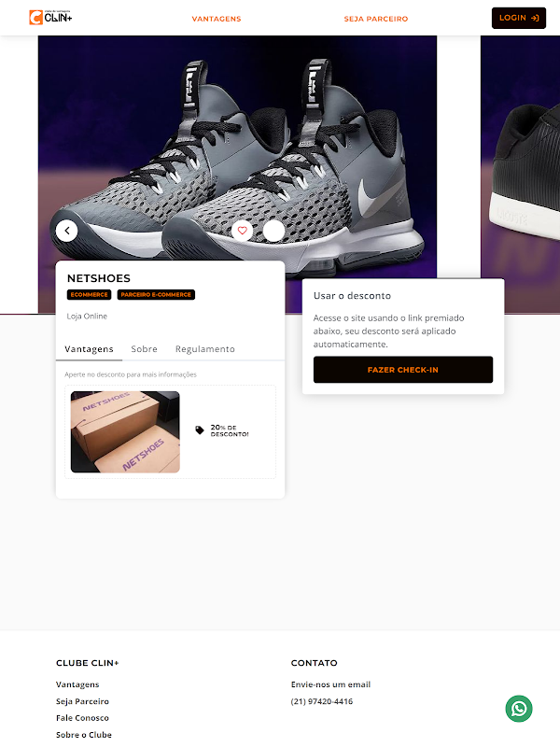
Task: Click the 20% DE DESCONTO offer
Action: [230, 430]
